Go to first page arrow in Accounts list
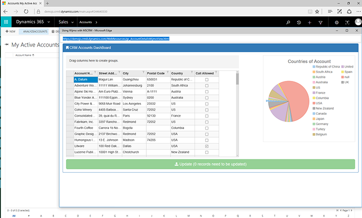The height and width of the screenshot is (218, 362). click(x=337, y=211)
